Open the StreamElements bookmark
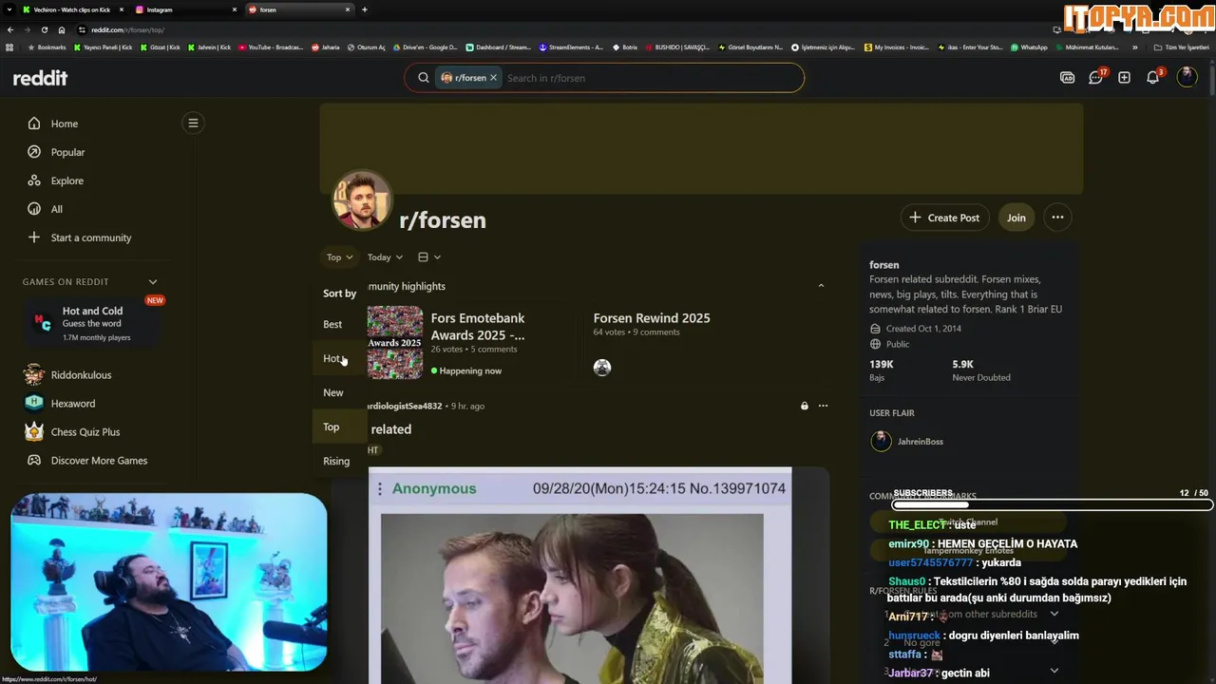 tap(571, 47)
